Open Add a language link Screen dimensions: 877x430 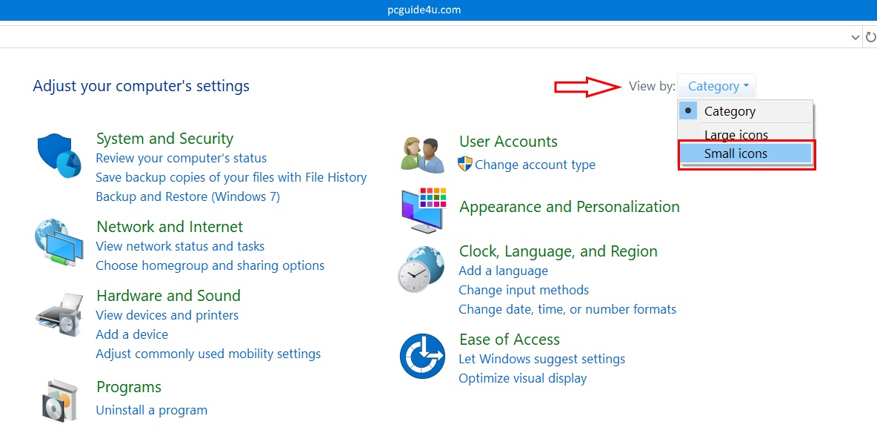coord(503,271)
